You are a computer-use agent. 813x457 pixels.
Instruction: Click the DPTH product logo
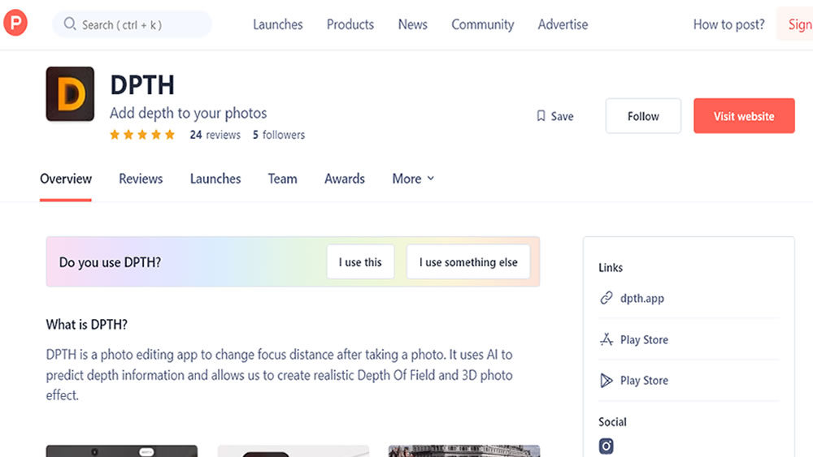click(x=70, y=93)
